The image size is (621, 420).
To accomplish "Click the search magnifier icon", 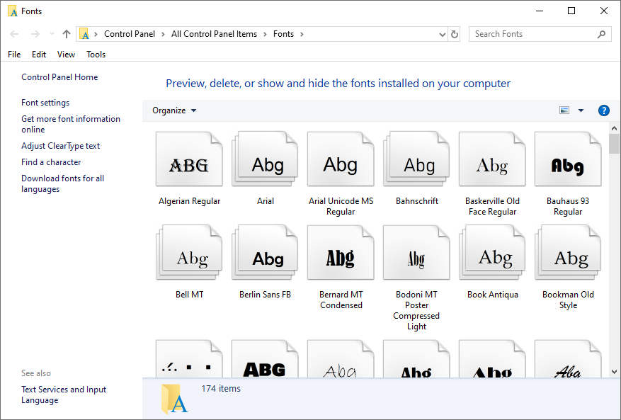I will (601, 33).
